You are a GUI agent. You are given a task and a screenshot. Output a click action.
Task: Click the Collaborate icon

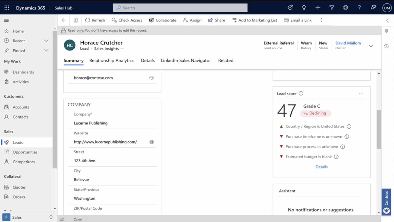(152, 20)
